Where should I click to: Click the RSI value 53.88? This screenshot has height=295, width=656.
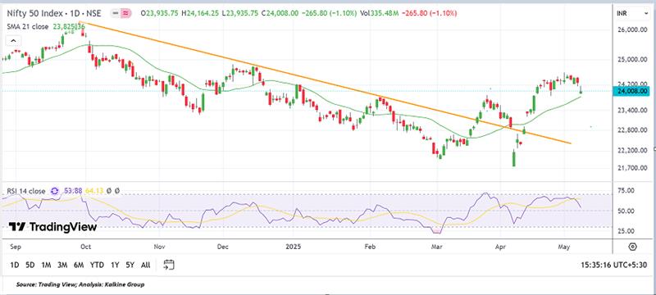72,192
